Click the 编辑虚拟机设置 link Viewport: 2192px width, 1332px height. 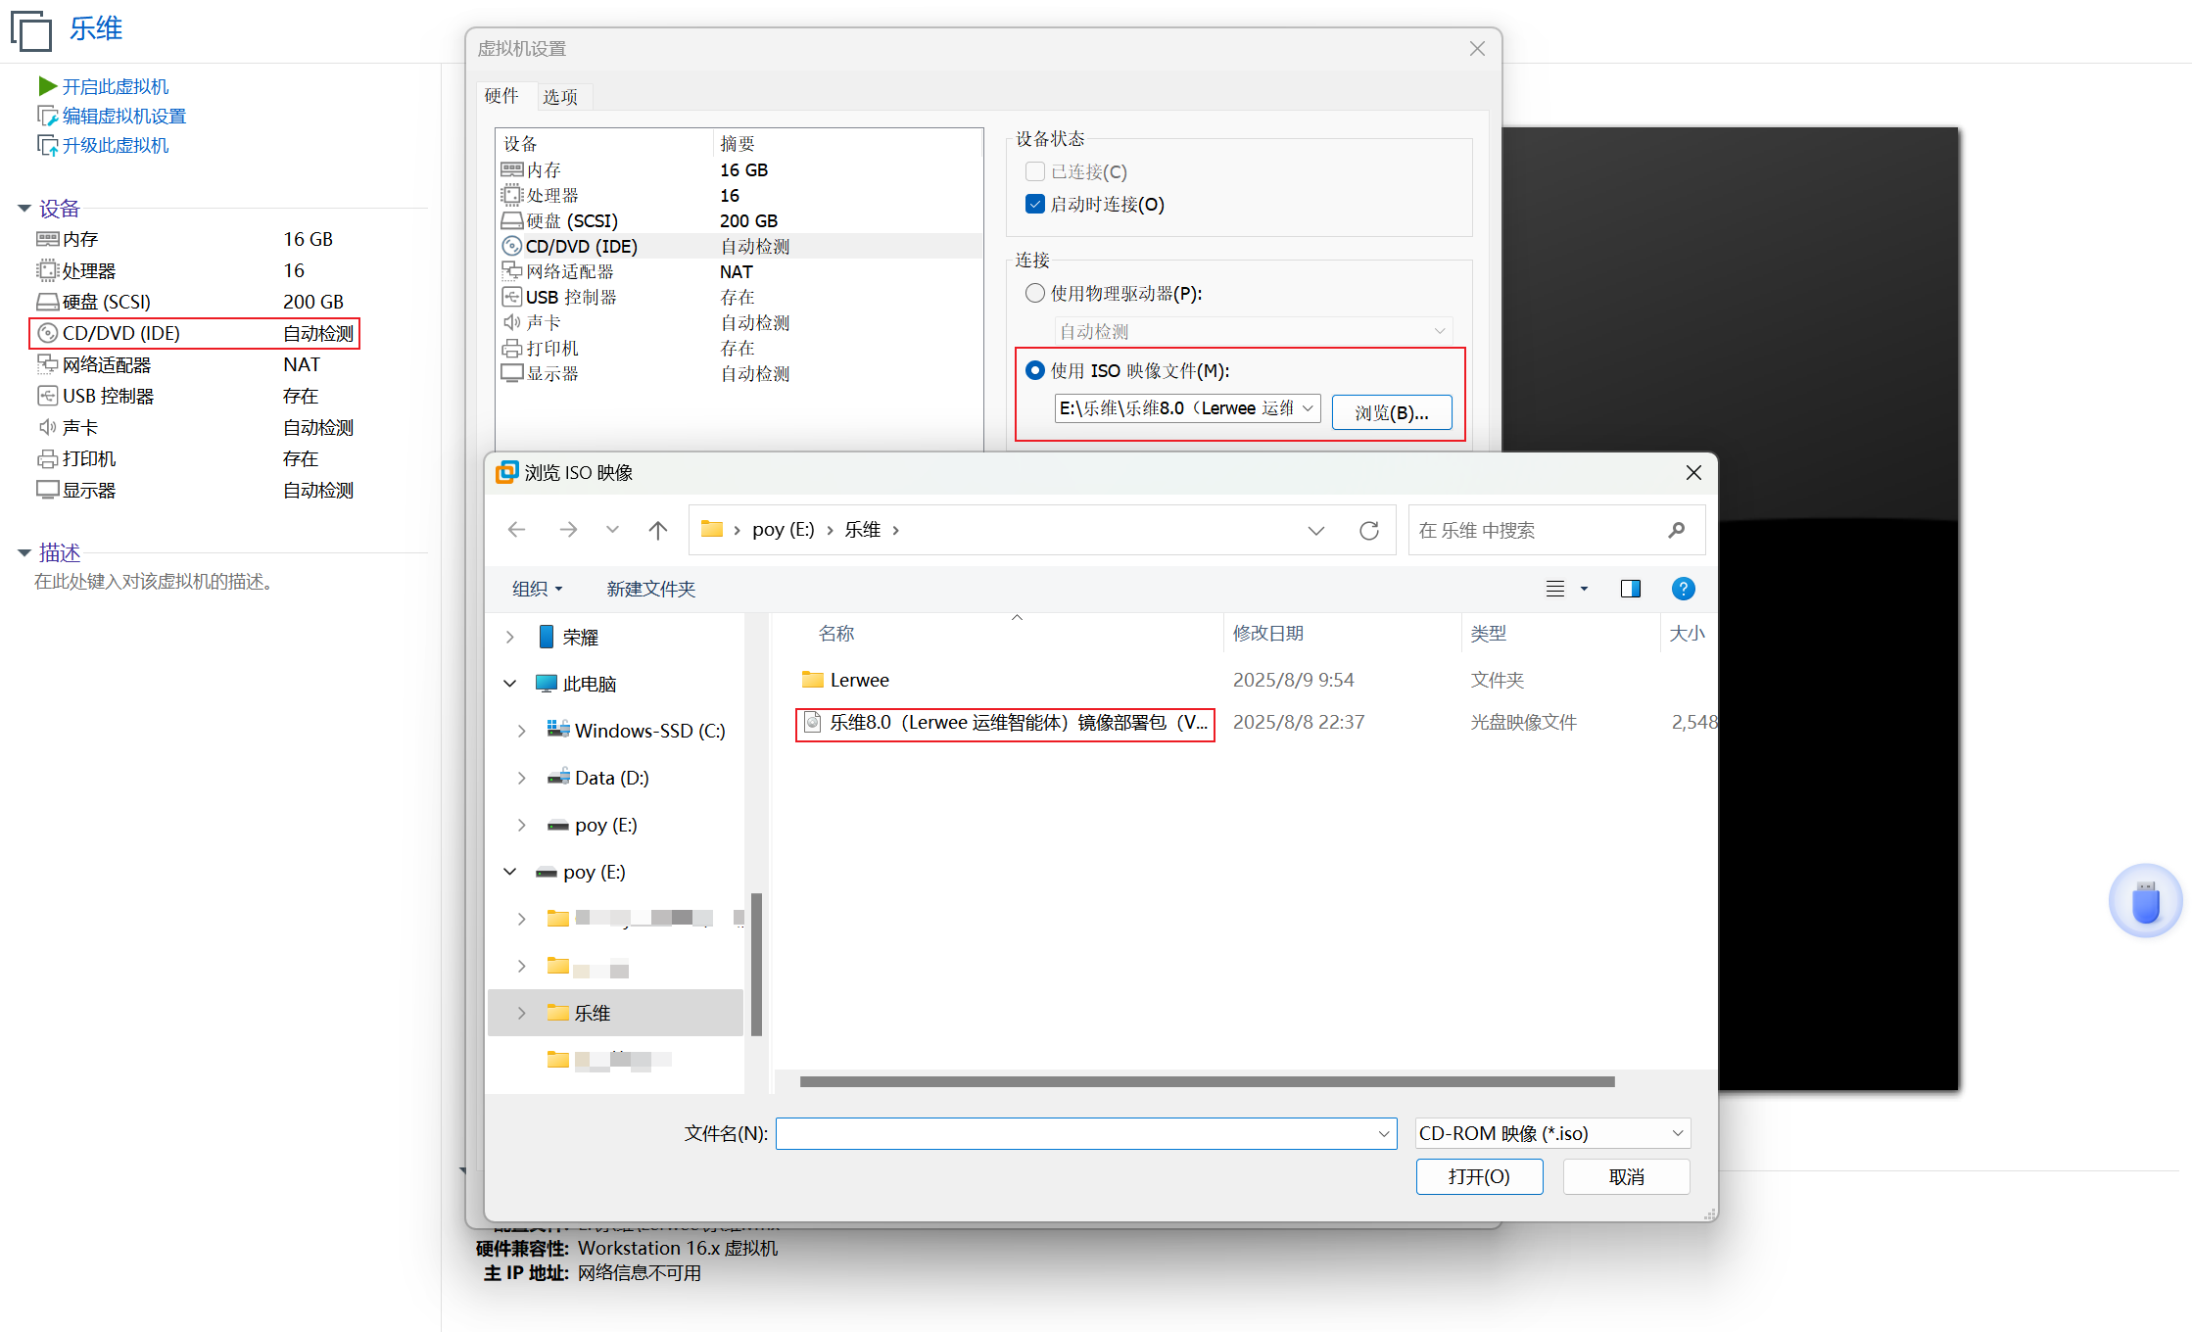pos(124,116)
